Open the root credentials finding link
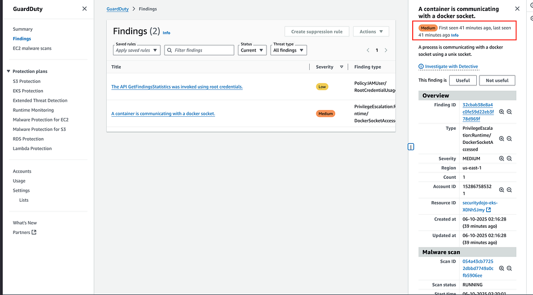The image size is (533, 295). pos(177,87)
